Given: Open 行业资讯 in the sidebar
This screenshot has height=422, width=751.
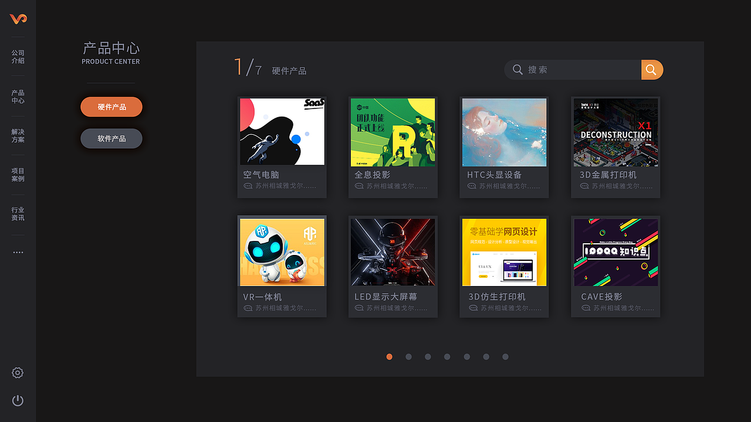Looking at the screenshot, I should pyautogui.click(x=18, y=214).
